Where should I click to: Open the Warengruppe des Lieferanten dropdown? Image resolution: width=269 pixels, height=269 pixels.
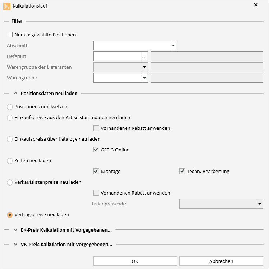(x=145, y=67)
